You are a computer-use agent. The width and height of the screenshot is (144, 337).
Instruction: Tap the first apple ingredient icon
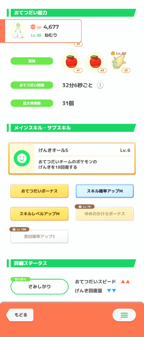tap(71, 62)
